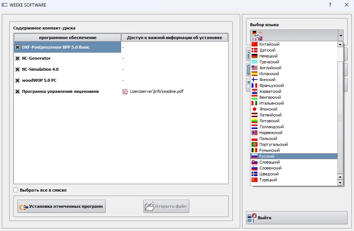Click the Открыть файл button
Screen dimensions: 354x231
pos(166,206)
